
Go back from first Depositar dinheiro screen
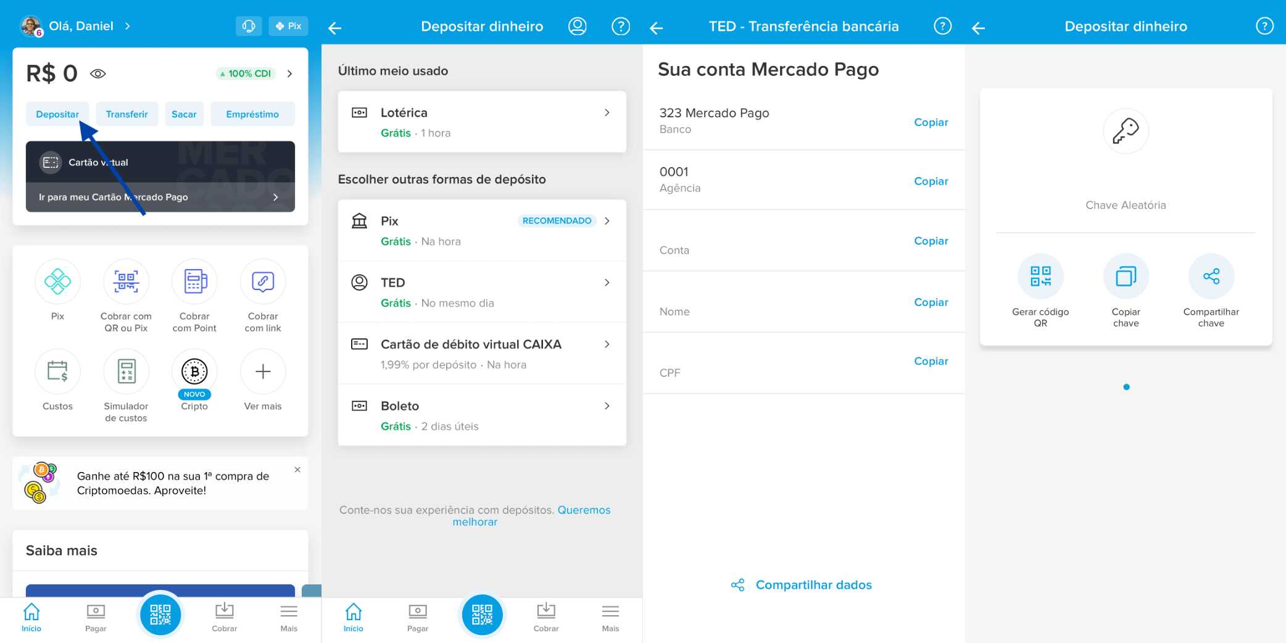pos(335,27)
